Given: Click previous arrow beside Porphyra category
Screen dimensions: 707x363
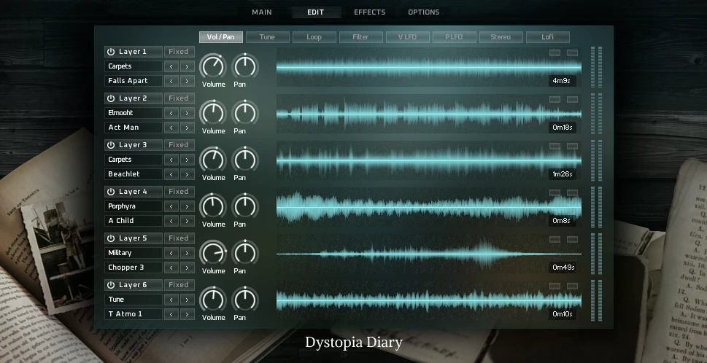Looking at the screenshot, I should click(x=171, y=206).
